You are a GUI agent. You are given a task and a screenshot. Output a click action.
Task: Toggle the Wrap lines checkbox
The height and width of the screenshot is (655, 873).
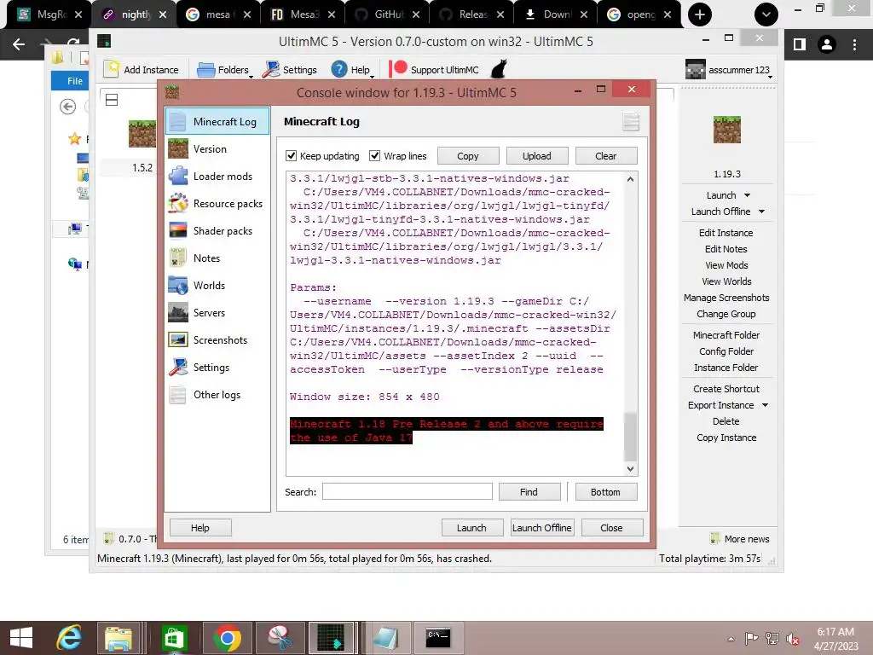(x=375, y=156)
